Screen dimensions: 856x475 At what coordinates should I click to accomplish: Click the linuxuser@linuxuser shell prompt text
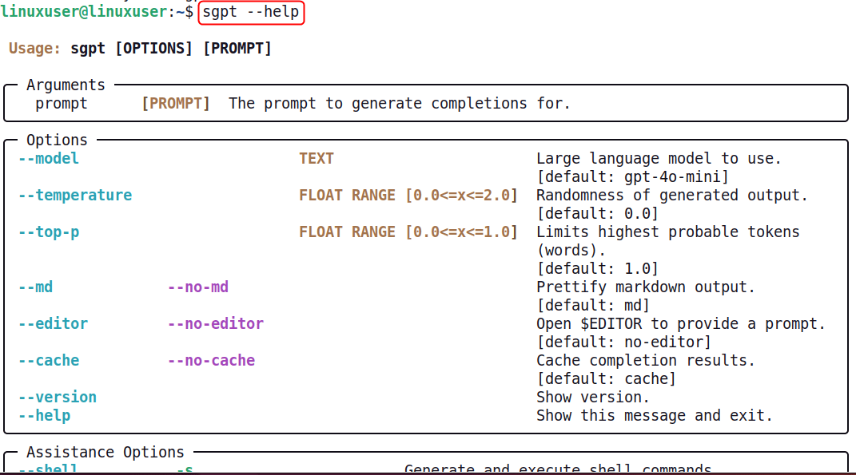tap(84, 13)
